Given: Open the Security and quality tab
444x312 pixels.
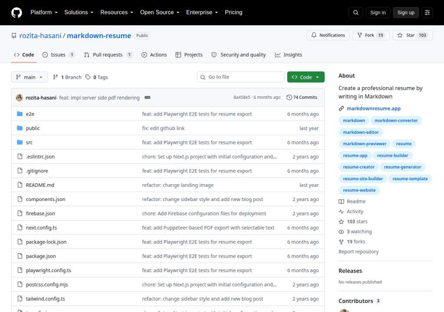Looking at the screenshot, I should (239, 55).
